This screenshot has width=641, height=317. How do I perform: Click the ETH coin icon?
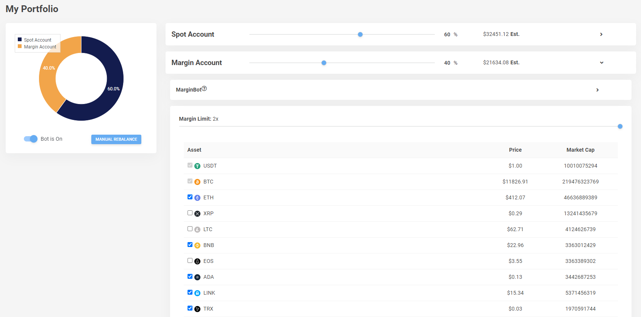(x=197, y=198)
